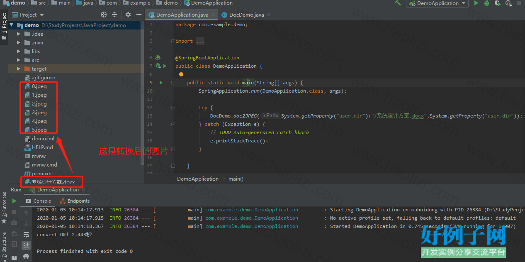
Task: Click the Spring bean gutter icon on line 6
Action: tap(158, 58)
